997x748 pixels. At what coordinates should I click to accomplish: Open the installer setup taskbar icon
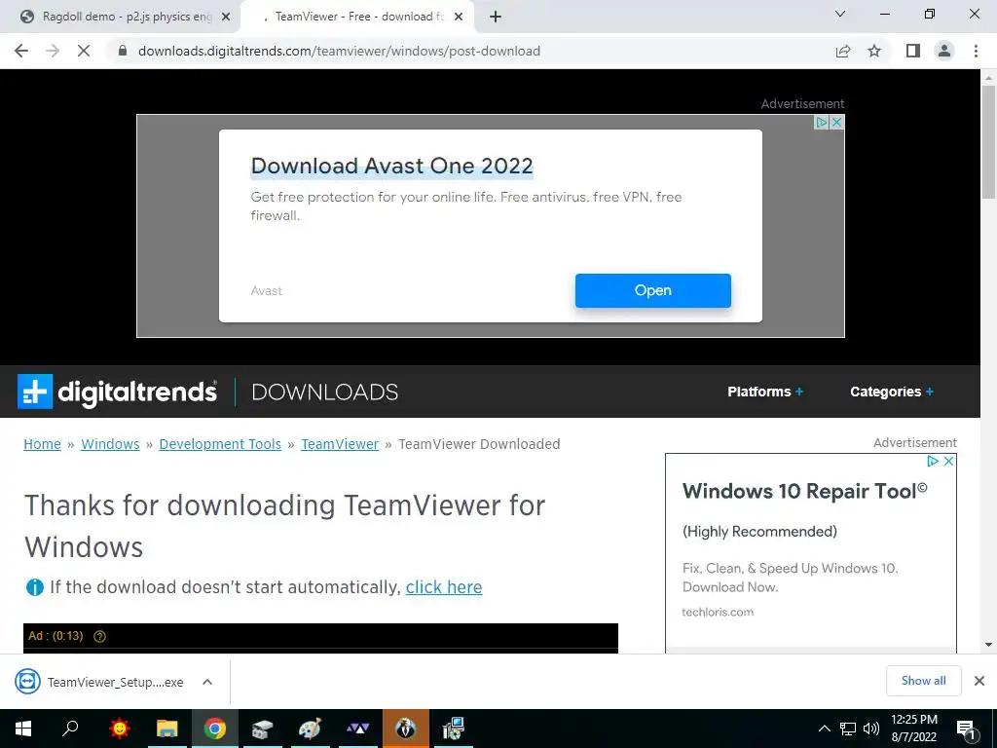[x=454, y=729]
